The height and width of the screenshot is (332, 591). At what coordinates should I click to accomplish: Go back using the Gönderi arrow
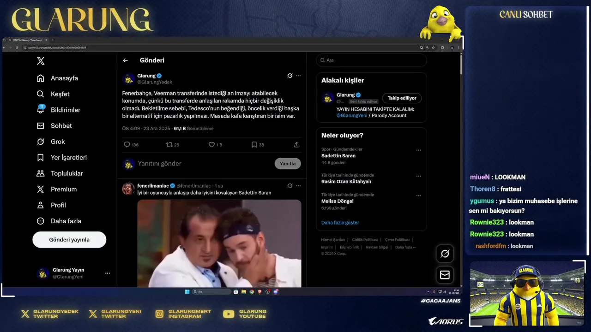[x=126, y=60]
